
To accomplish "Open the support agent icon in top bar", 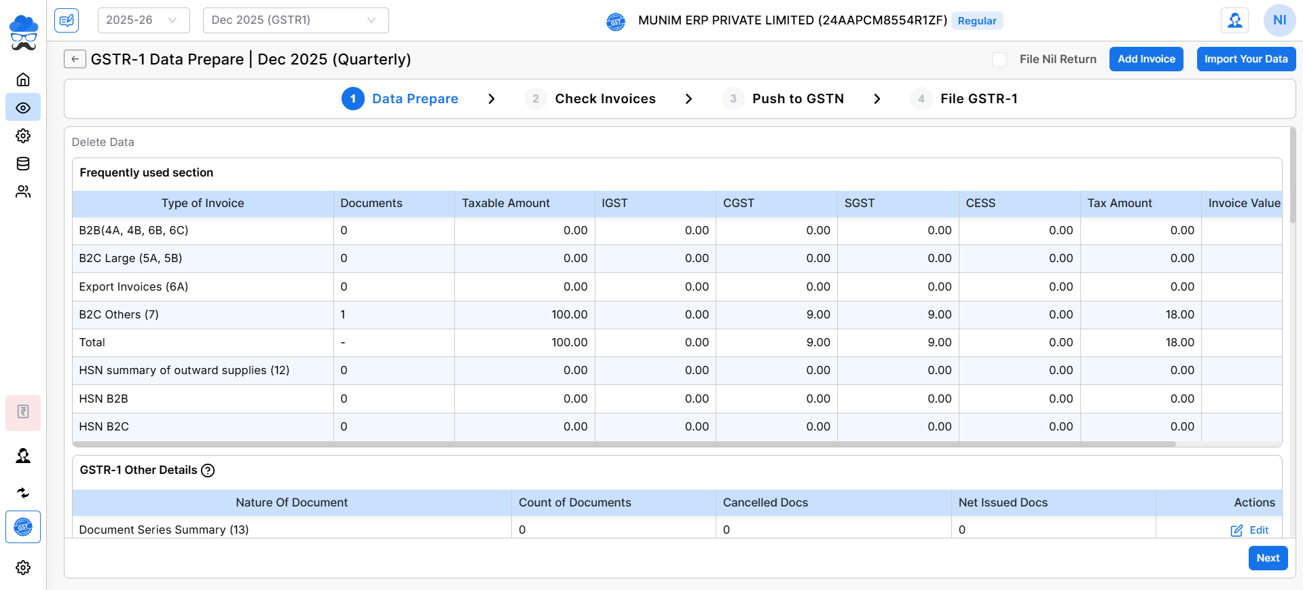I will 1234,20.
